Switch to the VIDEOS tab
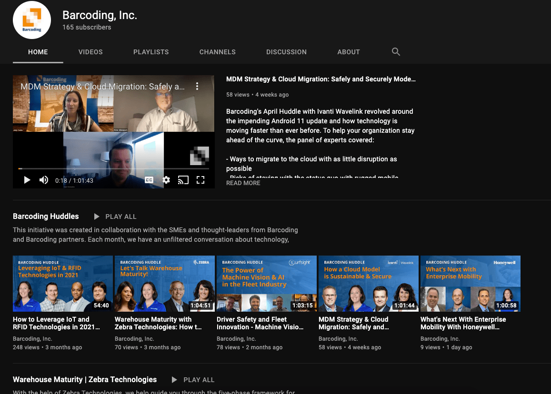Image resolution: width=551 pixels, height=394 pixels. click(90, 52)
